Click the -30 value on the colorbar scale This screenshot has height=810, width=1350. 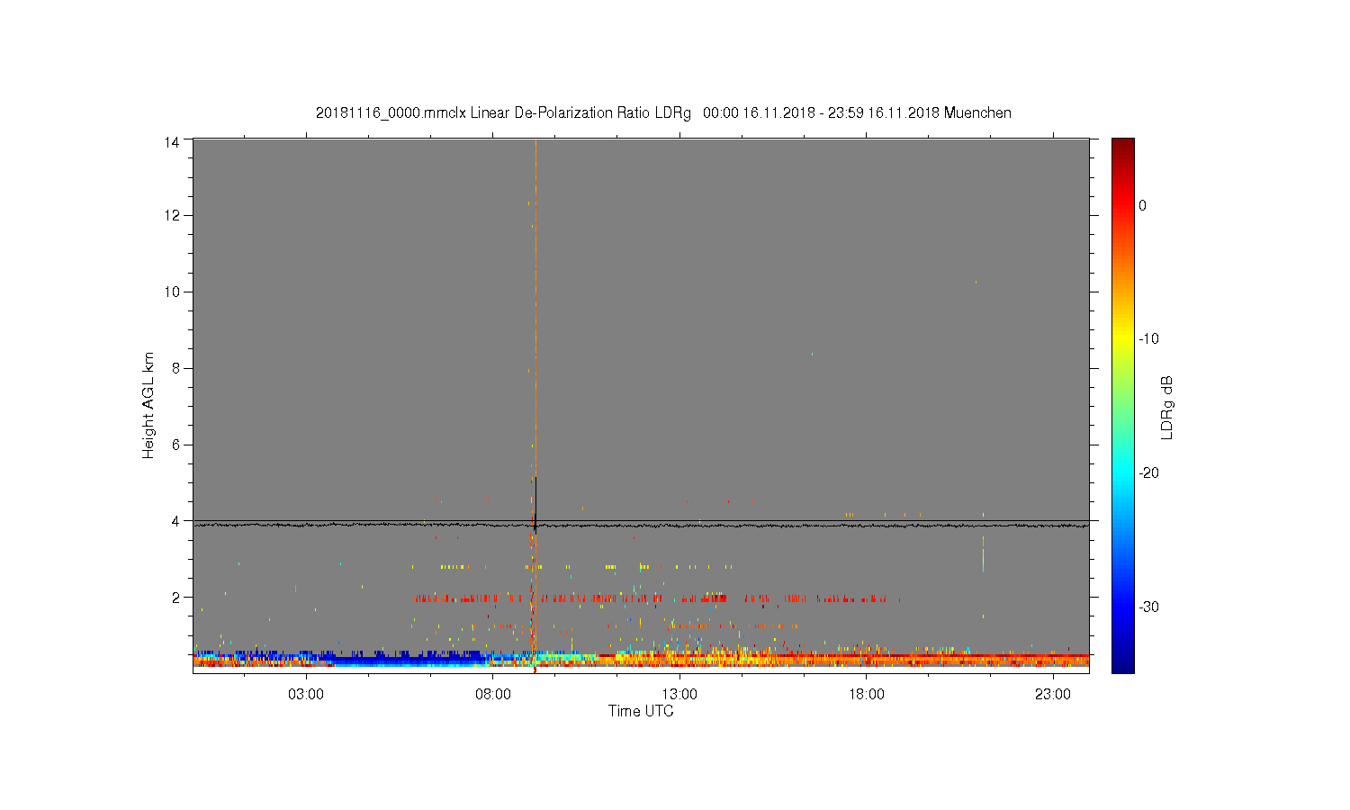(x=1148, y=607)
